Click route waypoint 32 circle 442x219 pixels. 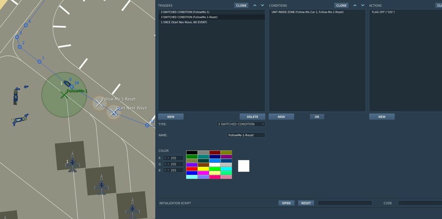click(x=147, y=125)
